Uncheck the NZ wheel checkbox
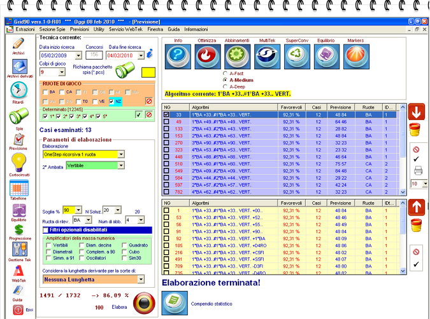The image size is (430, 319). coord(111,102)
